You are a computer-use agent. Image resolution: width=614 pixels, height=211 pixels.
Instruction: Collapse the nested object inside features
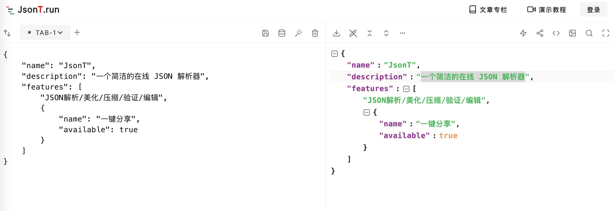tap(367, 112)
